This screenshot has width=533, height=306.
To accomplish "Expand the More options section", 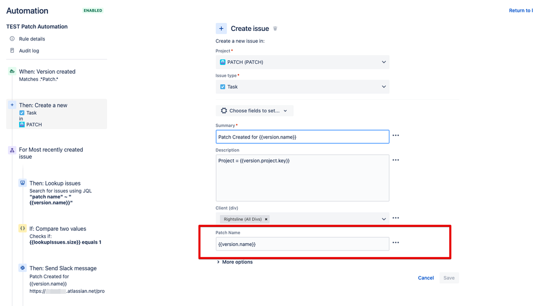I will tap(234, 262).
